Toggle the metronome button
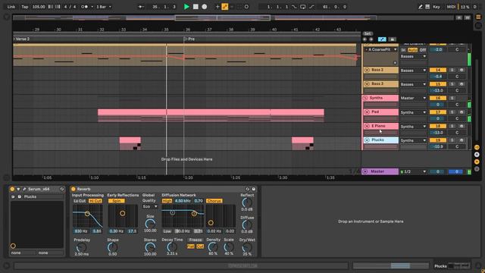The height and width of the screenshot is (273, 485). 84,7
